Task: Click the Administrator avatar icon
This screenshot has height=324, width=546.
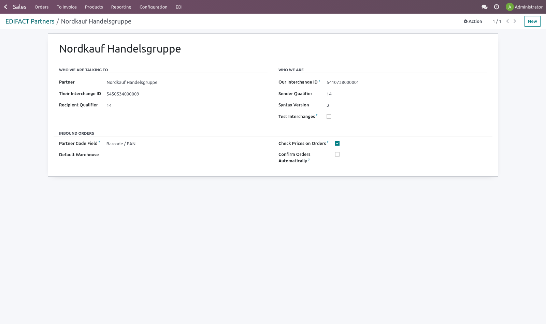Action: 509,7
